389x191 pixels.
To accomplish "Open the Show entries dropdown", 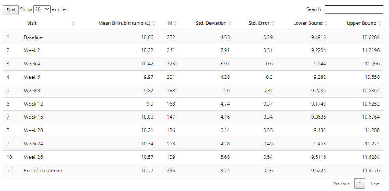I will 42,9.
